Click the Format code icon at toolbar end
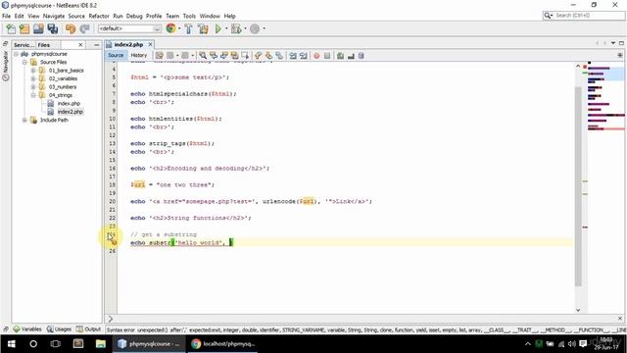627x353 pixels. 362,56
